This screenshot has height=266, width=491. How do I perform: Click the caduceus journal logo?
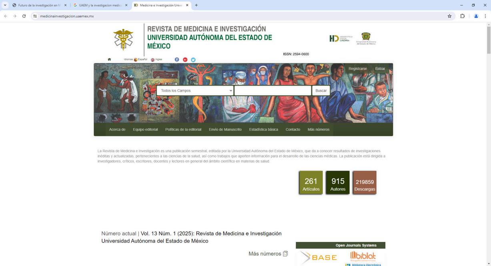[123, 39]
